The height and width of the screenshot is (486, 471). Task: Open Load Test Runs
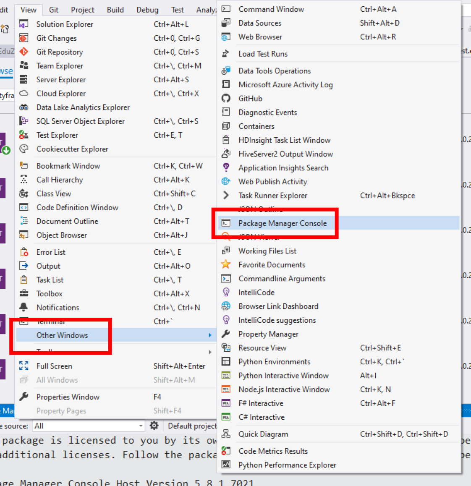coord(339,54)
